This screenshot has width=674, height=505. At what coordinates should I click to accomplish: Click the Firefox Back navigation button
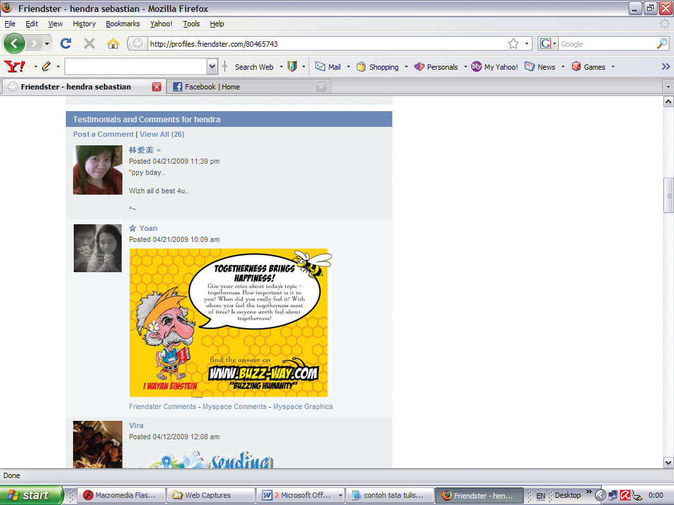[x=14, y=43]
